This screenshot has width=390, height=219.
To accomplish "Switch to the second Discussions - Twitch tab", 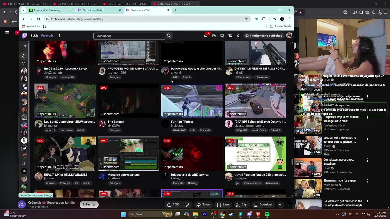I will 146,10.
